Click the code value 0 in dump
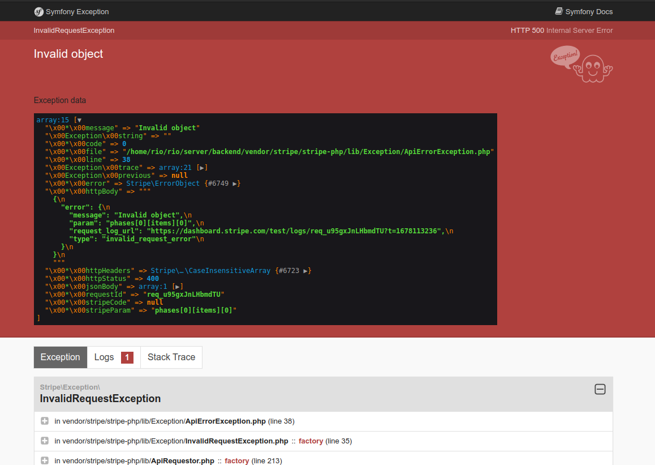This screenshot has width=655, height=465. [x=124, y=144]
